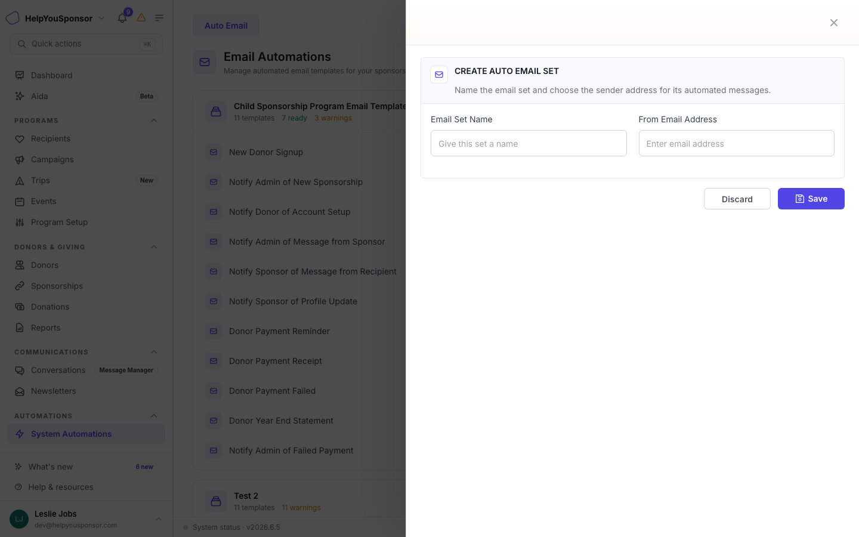Viewport: 859px width, 537px height.
Task: Click the Sponsorships link icon
Action: [x=20, y=286]
